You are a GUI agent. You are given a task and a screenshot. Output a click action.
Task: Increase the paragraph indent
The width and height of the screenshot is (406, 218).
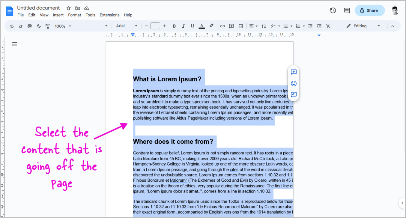pos(319,26)
